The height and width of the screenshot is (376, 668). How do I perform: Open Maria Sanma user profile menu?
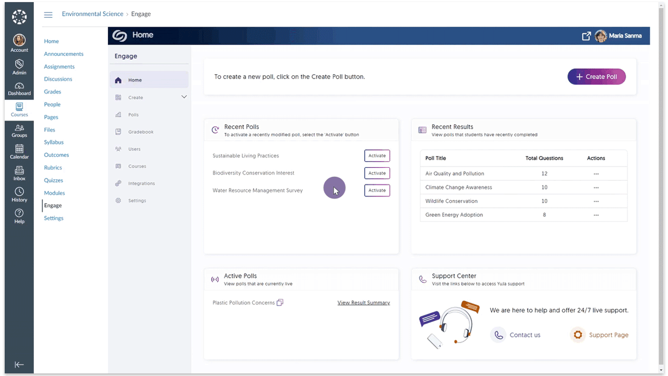619,36
